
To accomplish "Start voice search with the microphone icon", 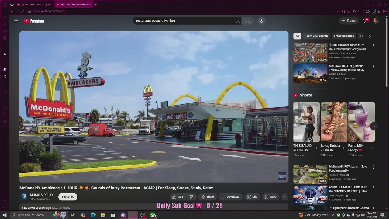I will click(x=261, y=21).
